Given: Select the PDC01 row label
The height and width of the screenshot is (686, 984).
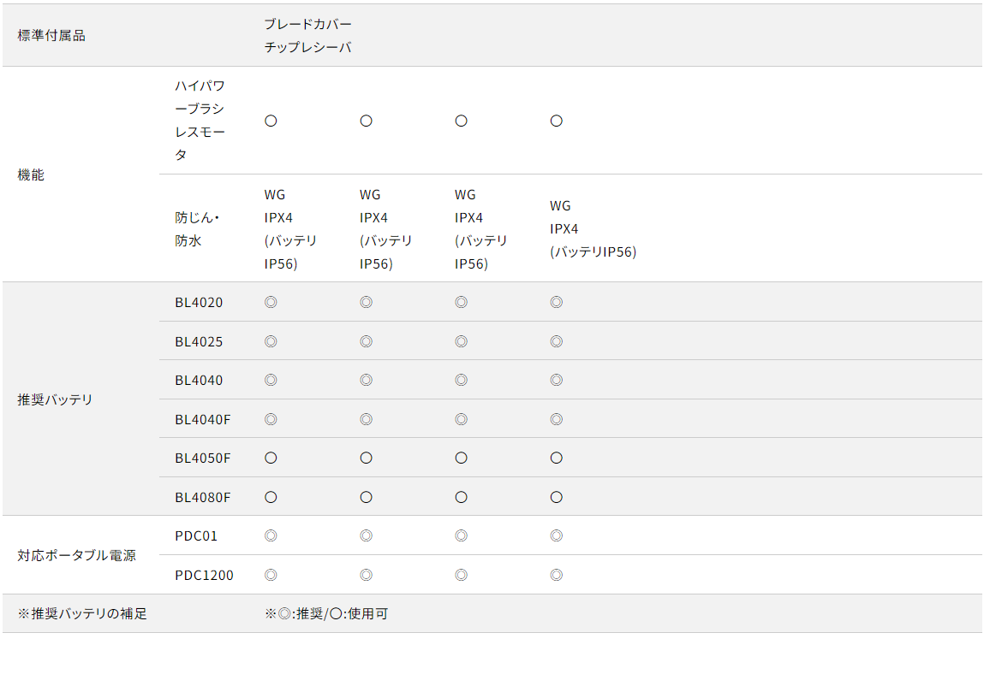Looking at the screenshot, I should point(196,536).
